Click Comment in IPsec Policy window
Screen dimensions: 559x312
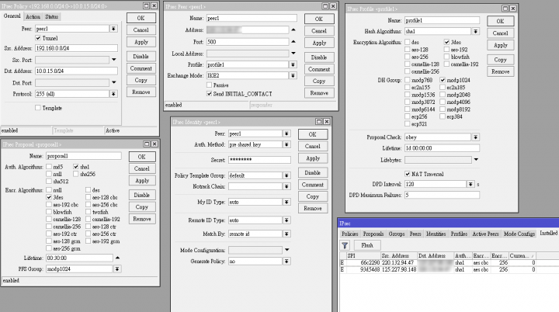click(x=141, y=68)
